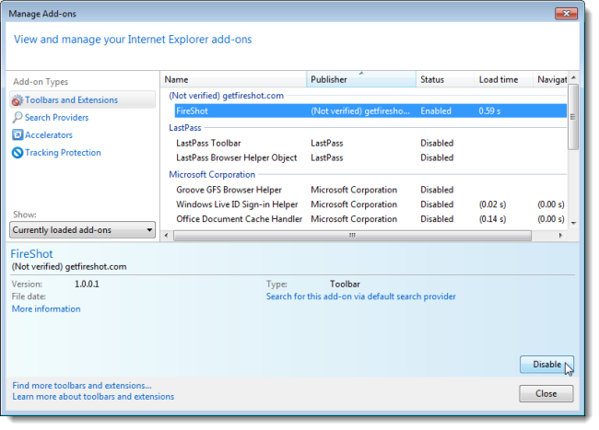599x430 pixels.
Task: Sort the list by the Publisher column
Action: click(x=361, y=79)
